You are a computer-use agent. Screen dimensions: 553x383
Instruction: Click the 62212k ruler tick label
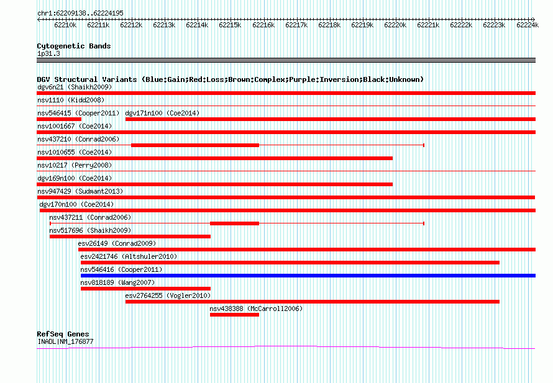(131, 25)
